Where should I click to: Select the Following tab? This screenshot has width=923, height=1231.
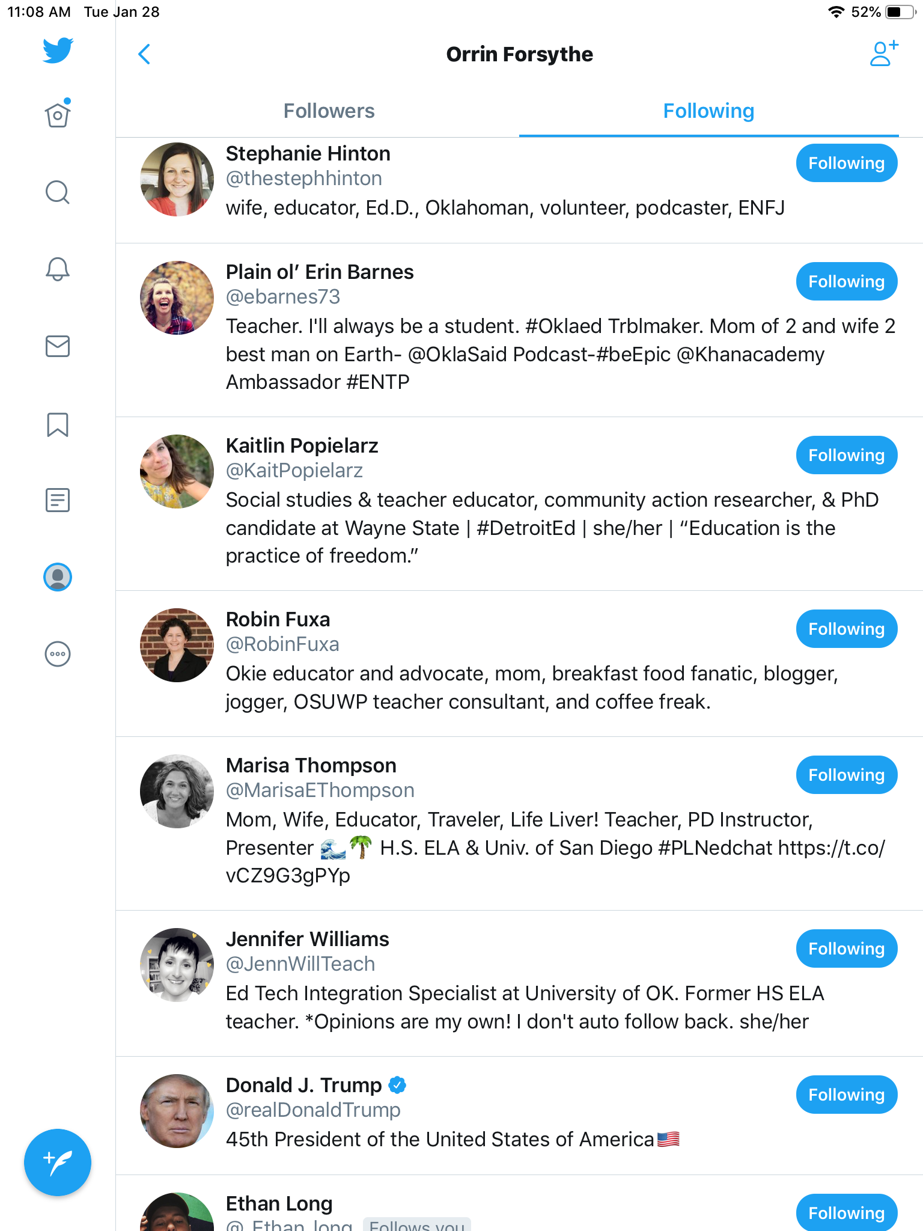pyautogui.click(x=708, y=111)
